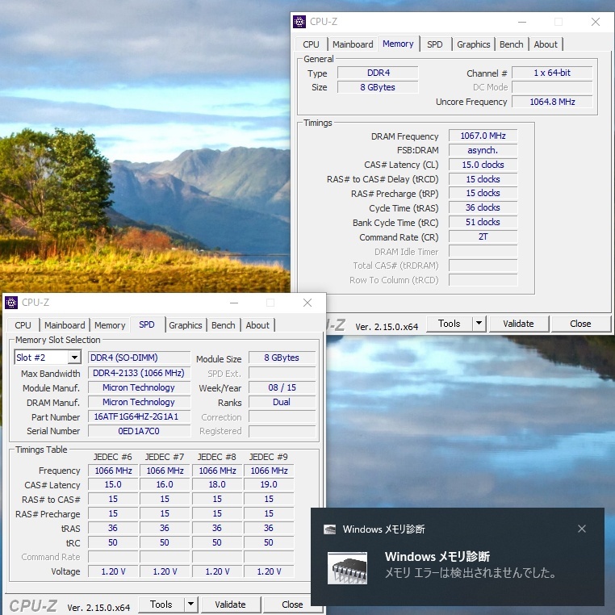Viewport: 615px width, 615px height.
Task: Click the Tools button in the SPD window
Action: tap(161, 604)
